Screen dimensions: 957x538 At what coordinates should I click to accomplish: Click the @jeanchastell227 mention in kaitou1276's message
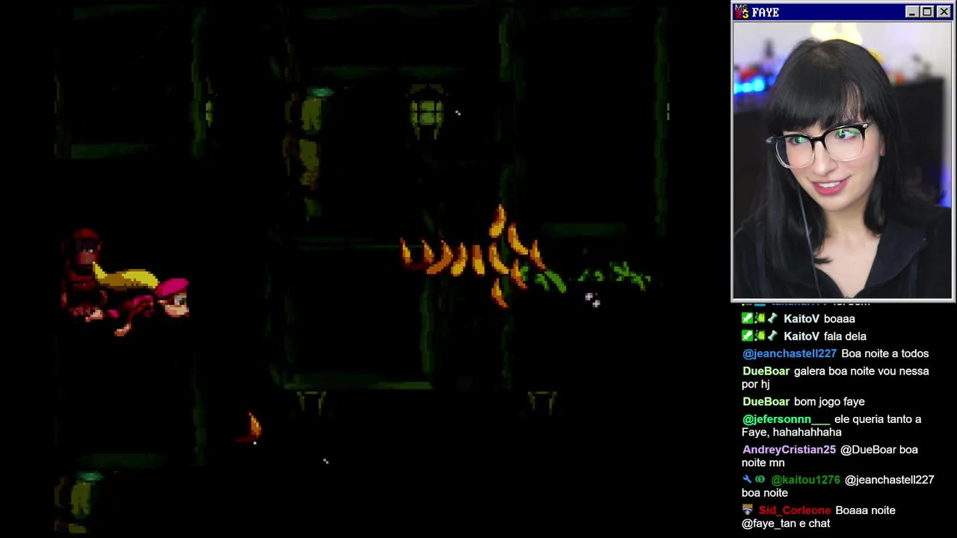tap(889, 480)
